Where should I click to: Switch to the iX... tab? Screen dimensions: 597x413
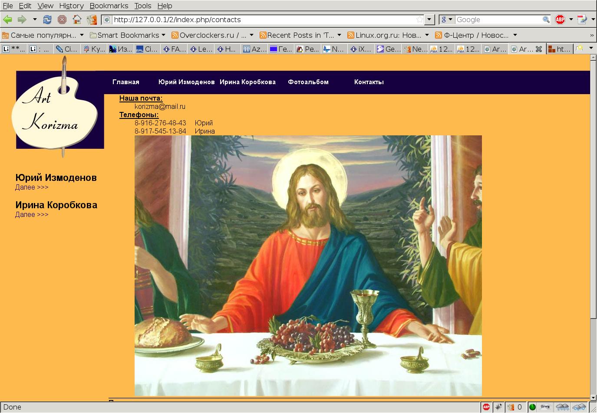point(362,49)
